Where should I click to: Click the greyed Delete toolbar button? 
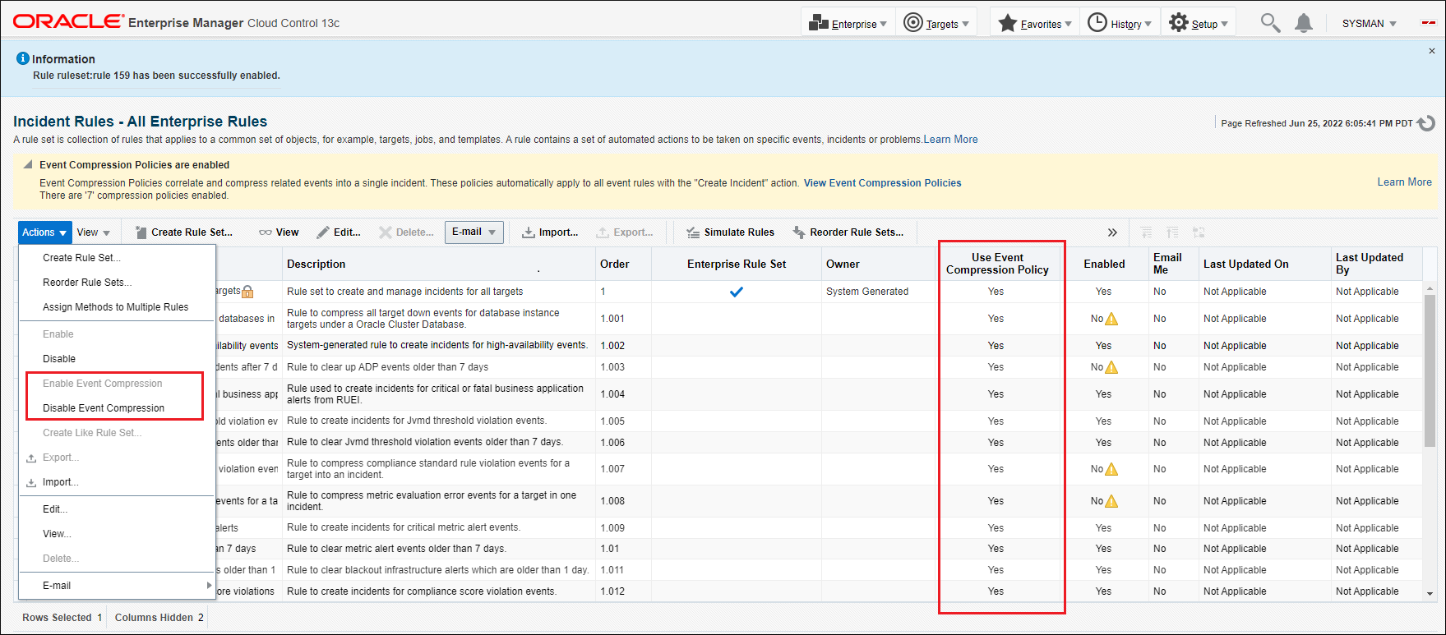coord(406,232)
